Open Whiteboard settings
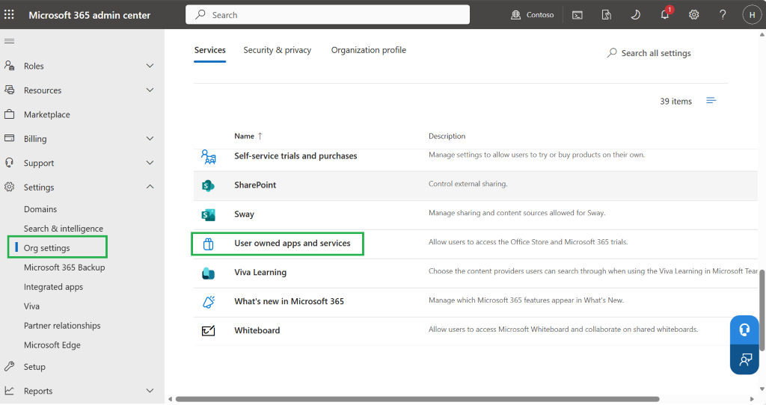 [x=257, y=330]
